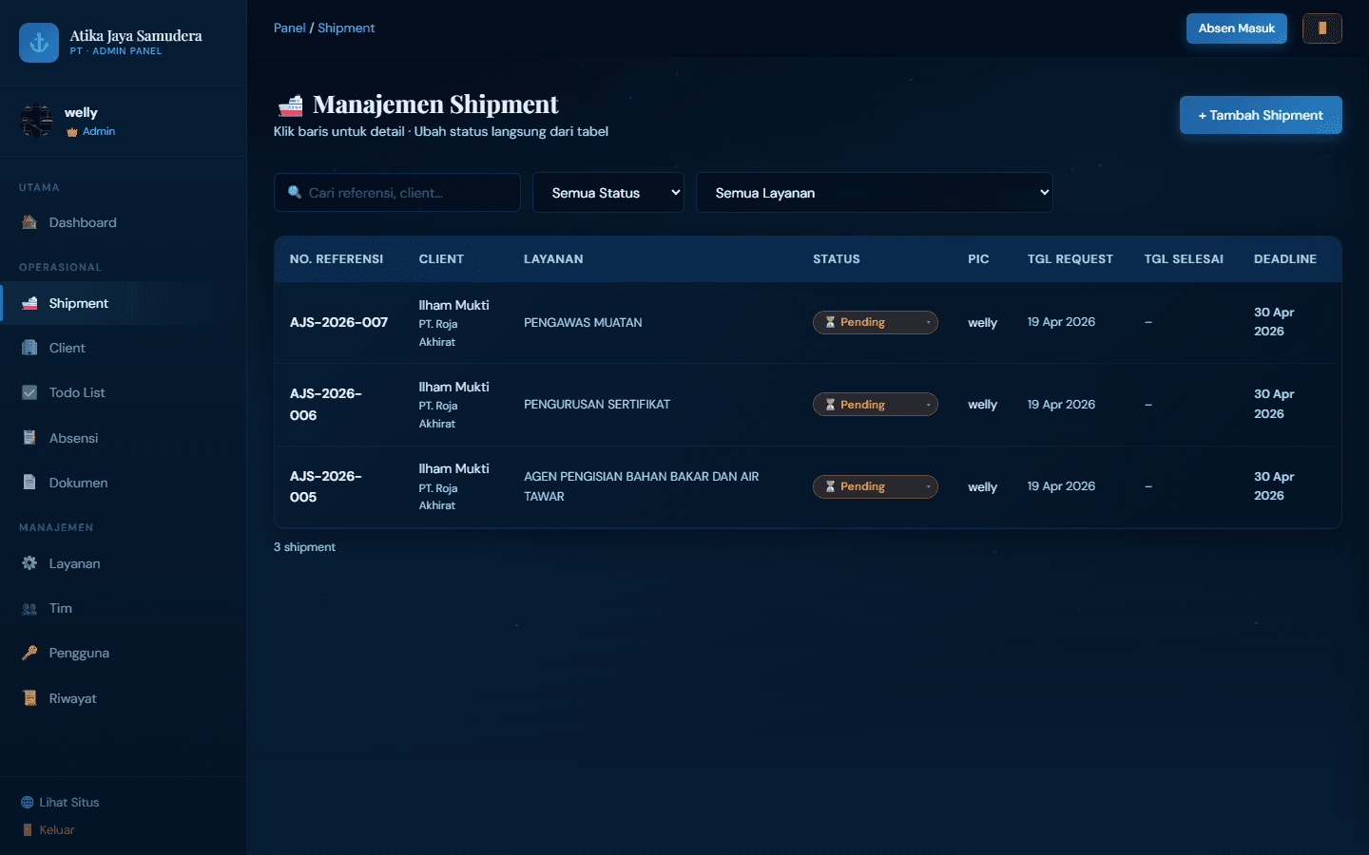This screenshot has width=1369, height=855.
Task: Open the Semua Layanan filter dropdown
Action: (x=875, y=193)
